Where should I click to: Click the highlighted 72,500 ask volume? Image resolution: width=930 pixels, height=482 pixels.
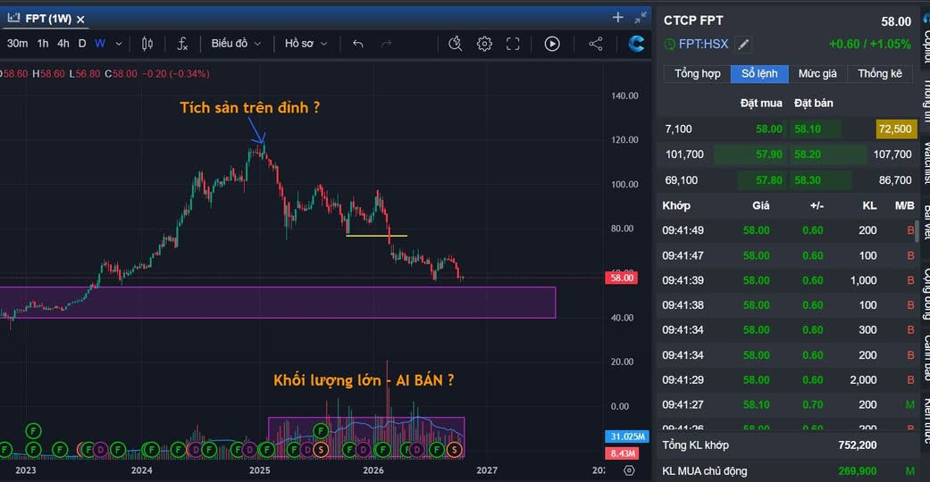[895, 129]
